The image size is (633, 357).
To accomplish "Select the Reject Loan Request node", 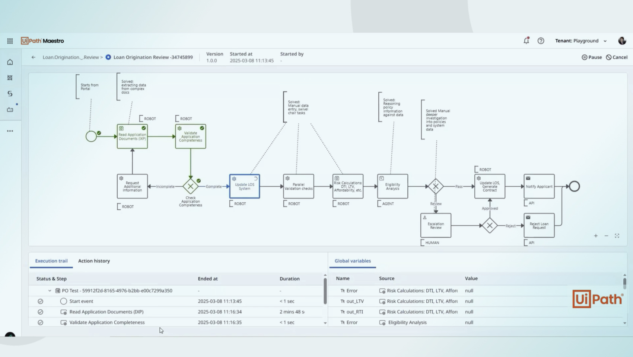I will coord(539,225).
